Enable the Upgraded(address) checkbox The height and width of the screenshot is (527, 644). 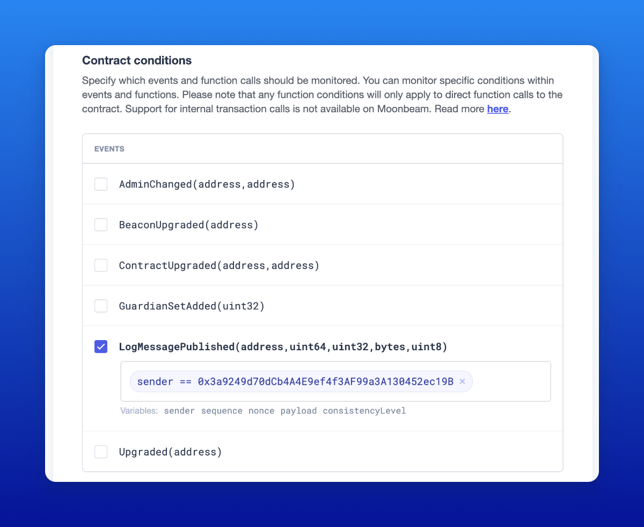click(x=101, y=452)
